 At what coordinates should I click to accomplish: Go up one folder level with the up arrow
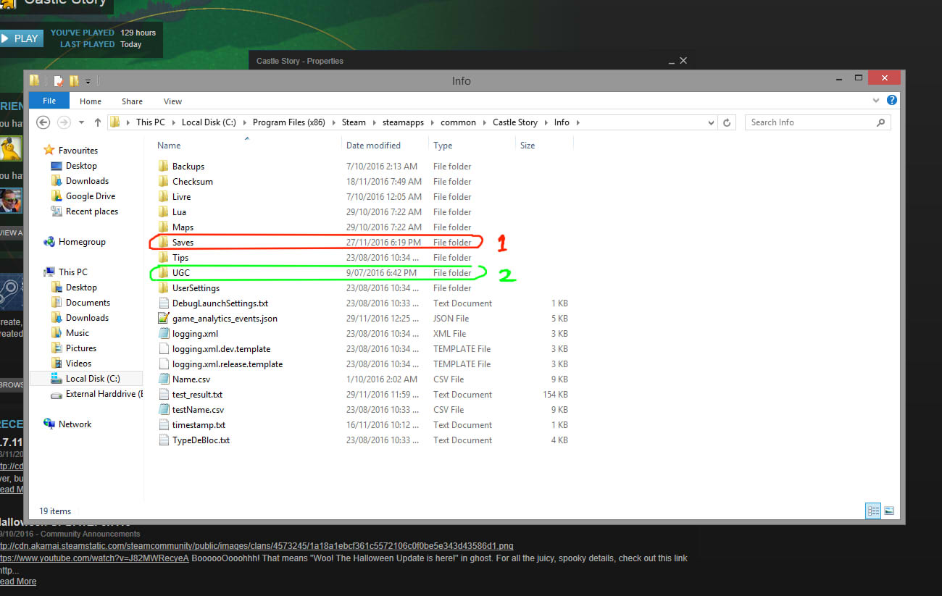coord(98,122)
